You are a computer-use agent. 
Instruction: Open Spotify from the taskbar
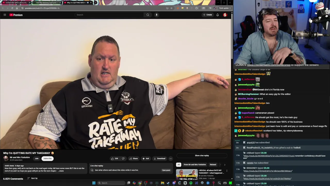[191, 183]
